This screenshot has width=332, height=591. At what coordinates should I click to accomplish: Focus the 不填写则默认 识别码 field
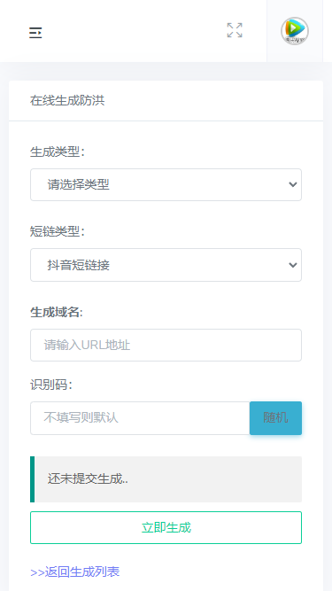click(140, 418)
